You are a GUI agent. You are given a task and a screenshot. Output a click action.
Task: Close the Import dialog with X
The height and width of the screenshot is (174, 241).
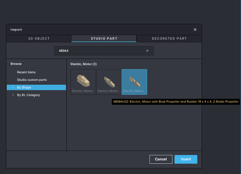[x=195, y=29]
